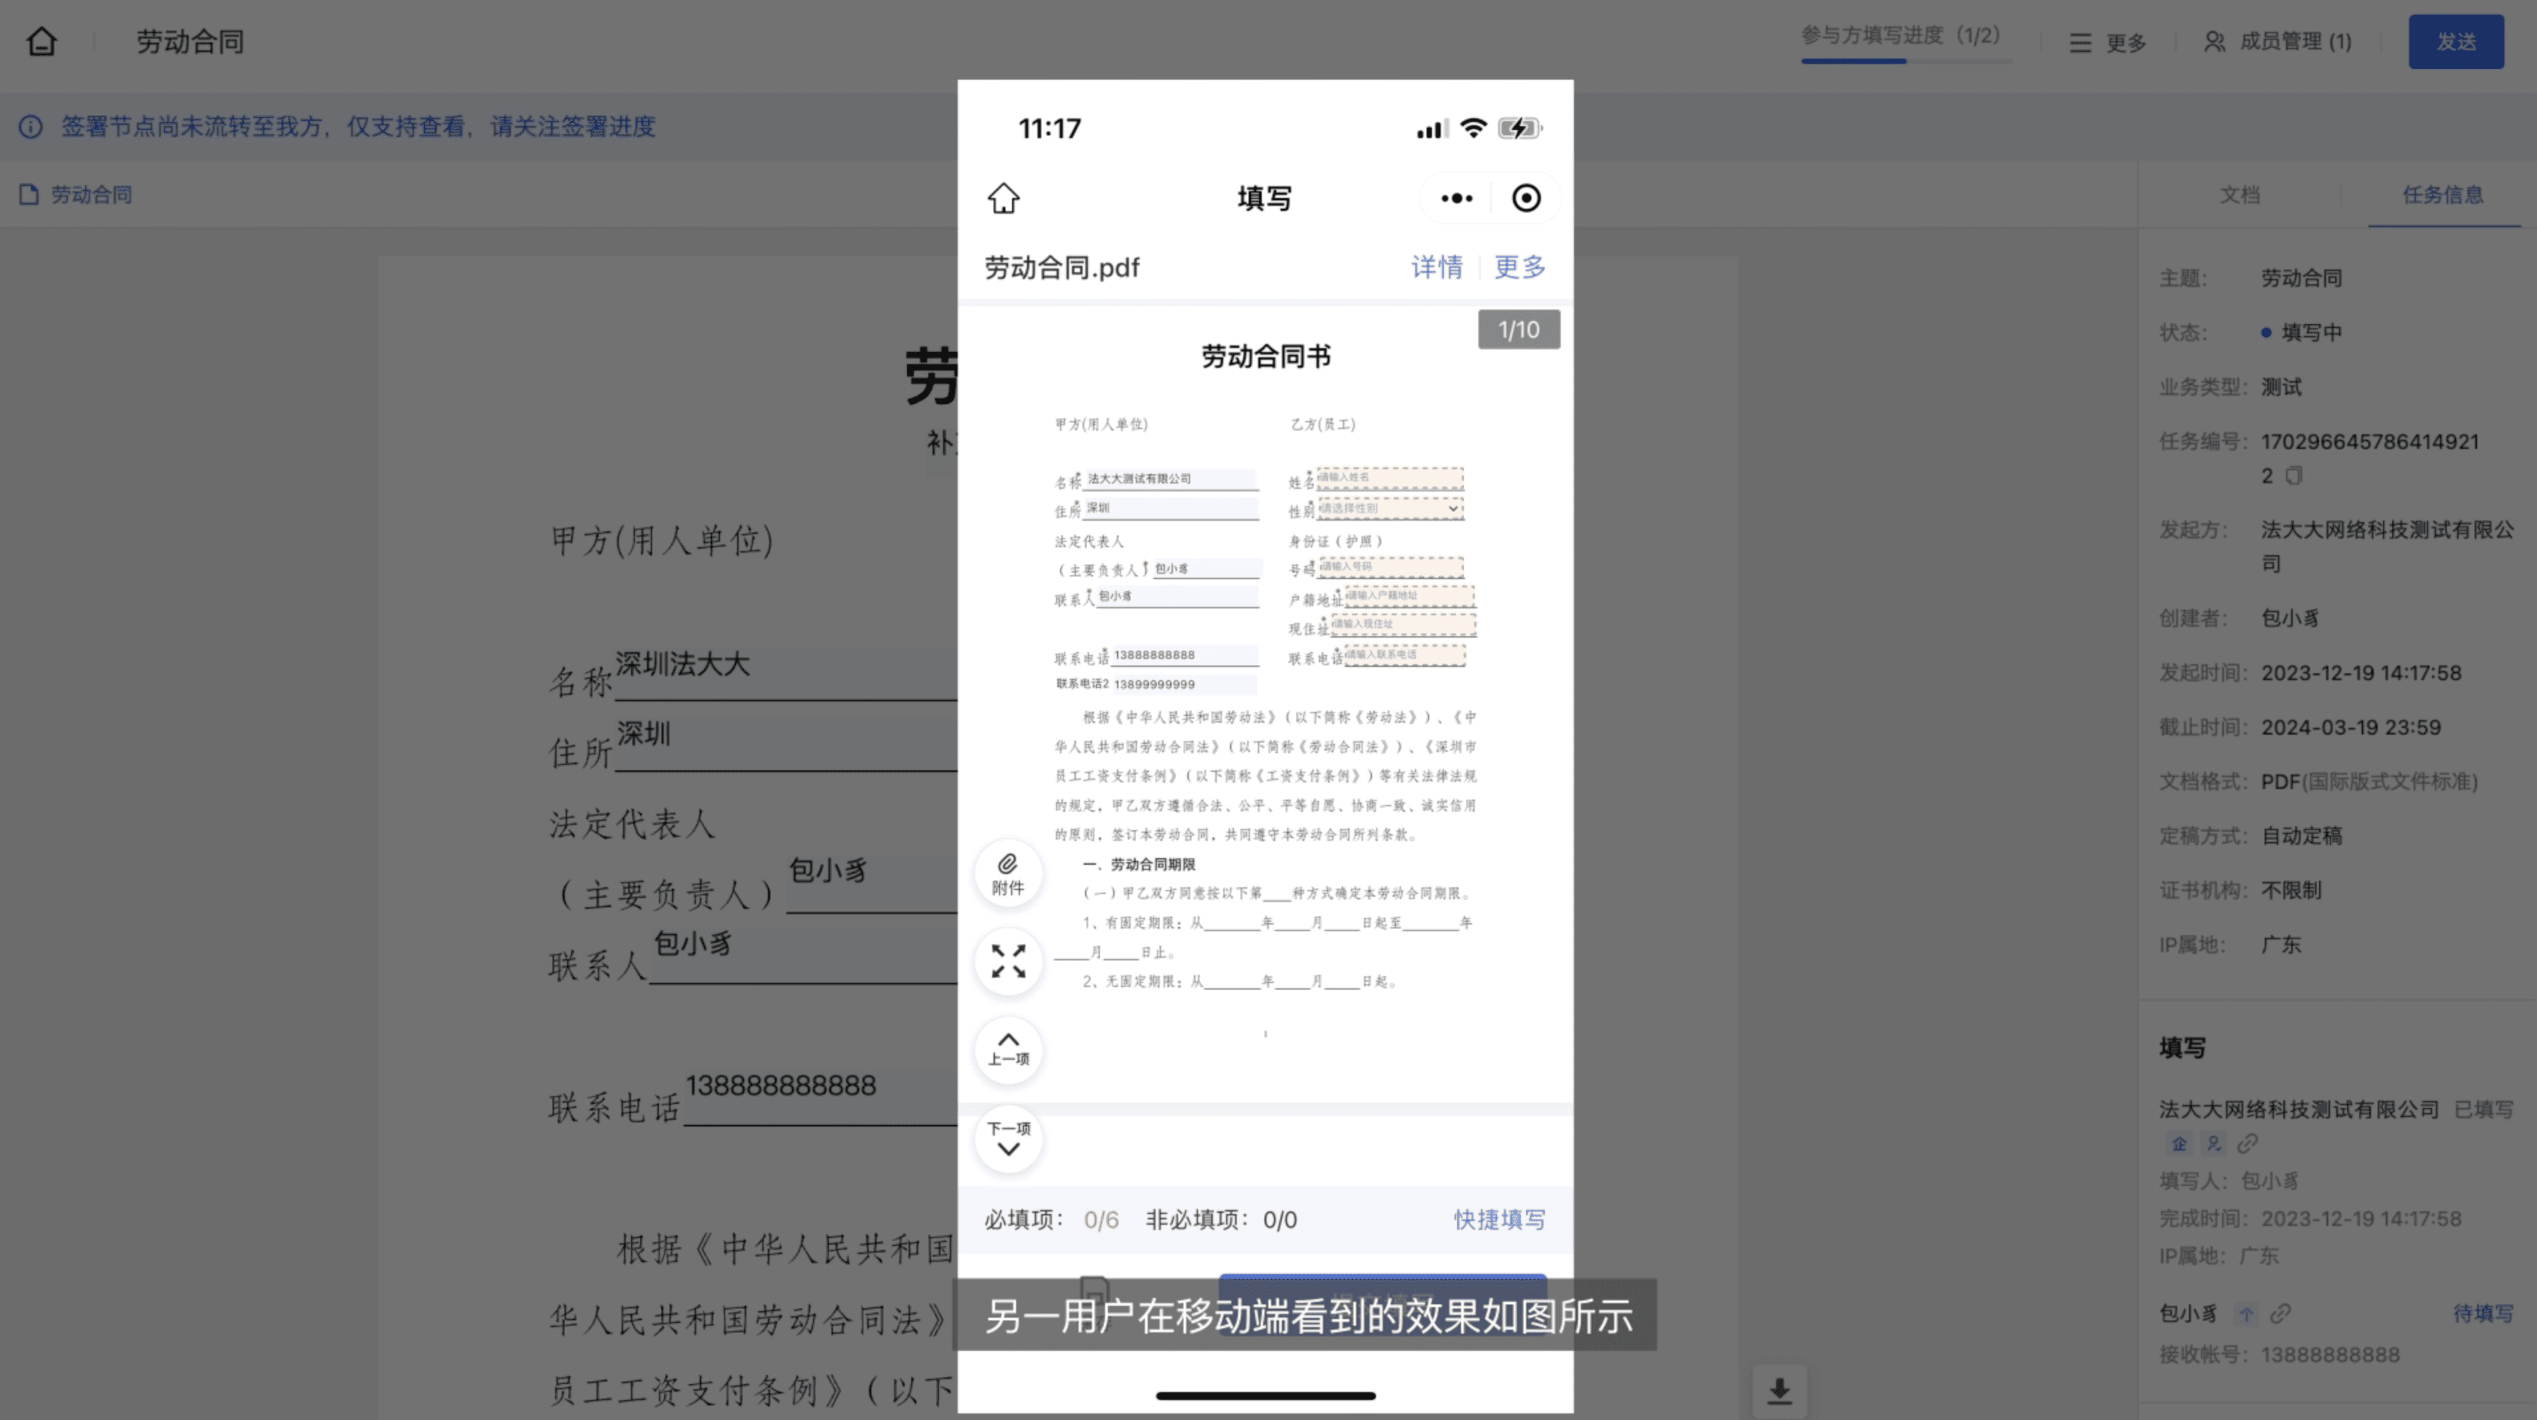Copy the task number with the copy icon
Screen dimensions: 2537x1420
tap(2294, 477)
